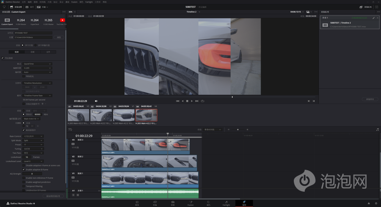Jump to first frame with the skip-back button

(x=178, y=101)
